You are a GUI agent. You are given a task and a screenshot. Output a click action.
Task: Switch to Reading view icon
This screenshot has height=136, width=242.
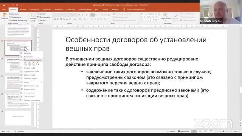click(205, 131)
